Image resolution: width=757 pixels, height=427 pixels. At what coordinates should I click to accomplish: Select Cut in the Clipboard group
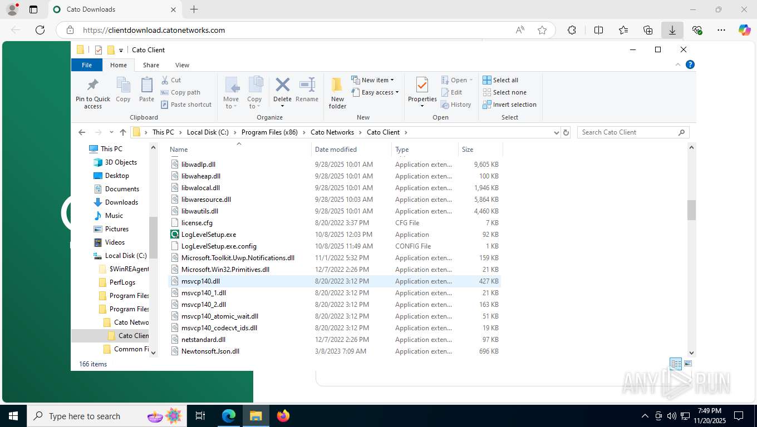point(171,80)
